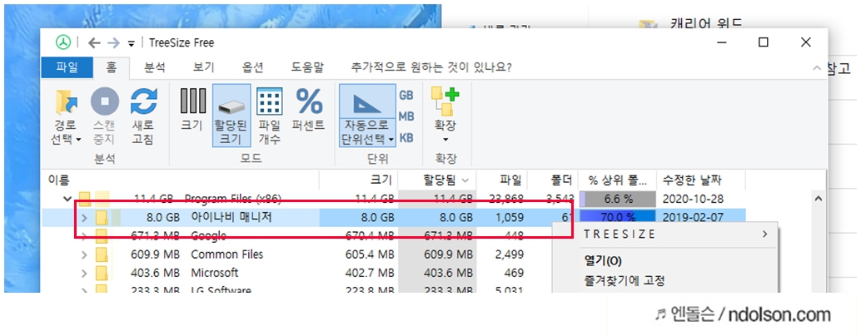The width and height of the screenshot is (861, 336).
Task: Open the 경로 선택 path selector
Action: (x=66, y=116)
